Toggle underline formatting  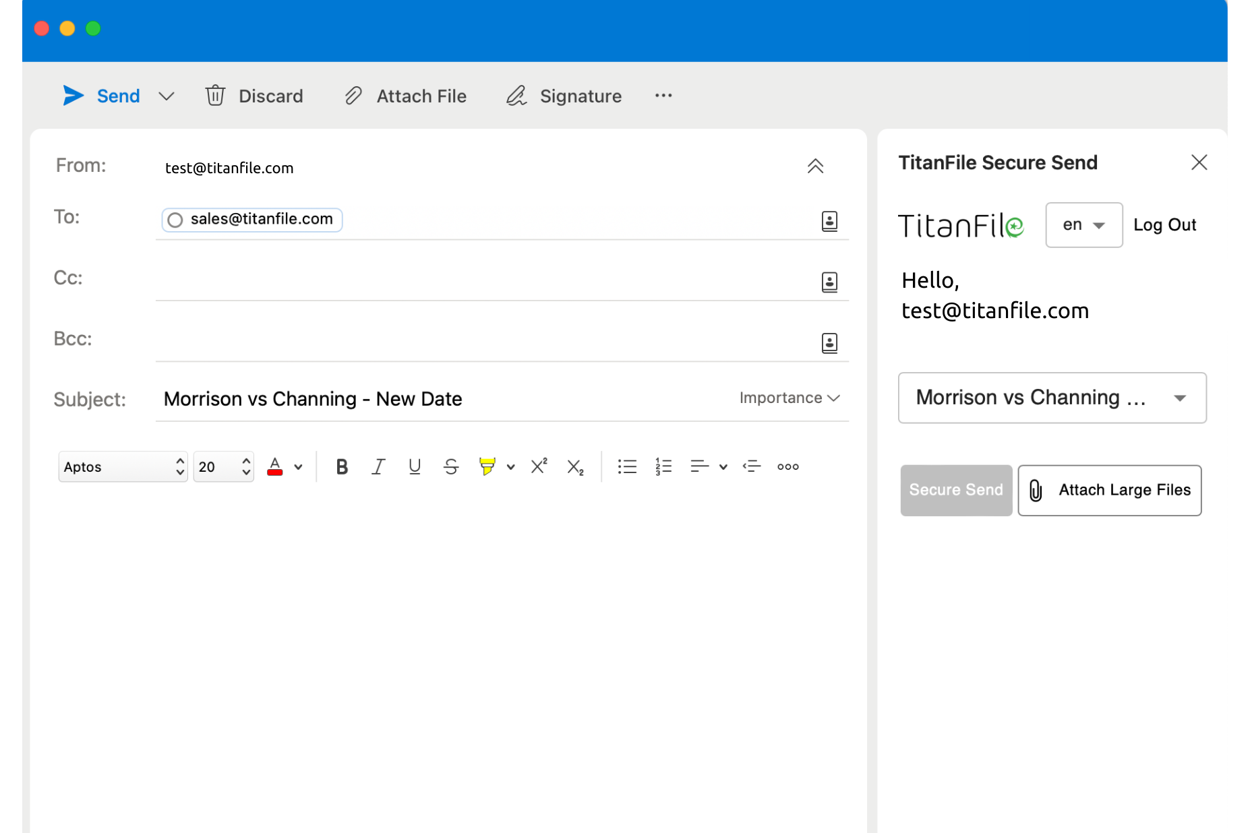(x=415, y=466)
